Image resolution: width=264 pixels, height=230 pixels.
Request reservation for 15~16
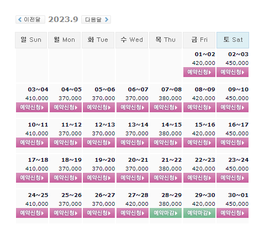(x=199, y=143)
